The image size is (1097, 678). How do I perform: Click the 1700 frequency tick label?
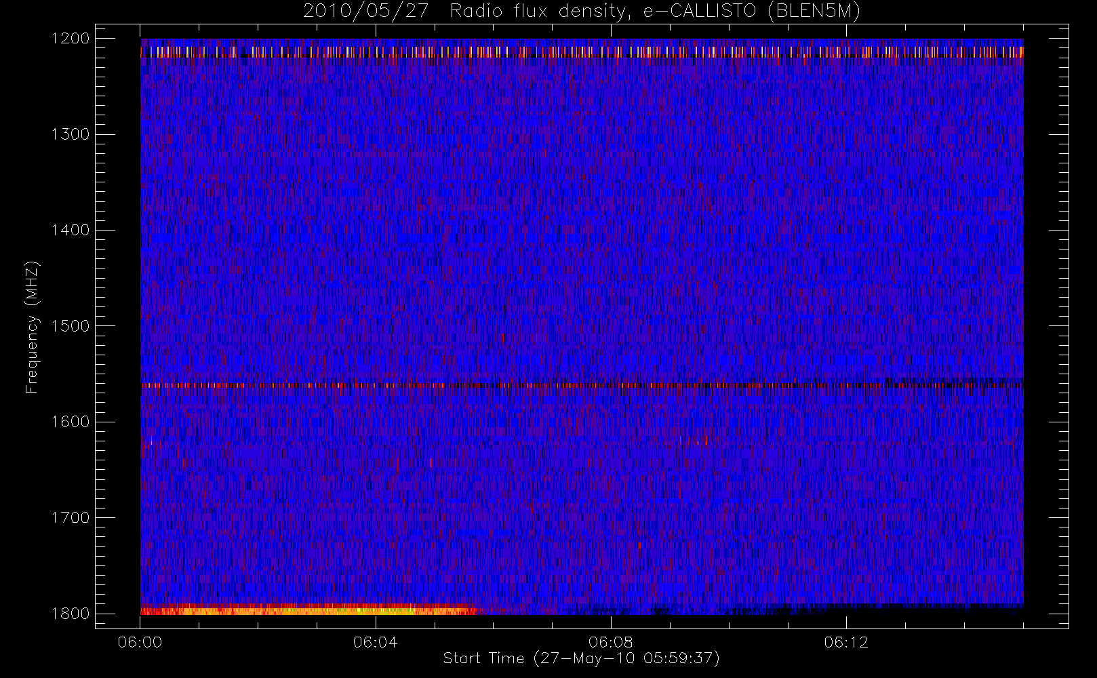point(71,517)
